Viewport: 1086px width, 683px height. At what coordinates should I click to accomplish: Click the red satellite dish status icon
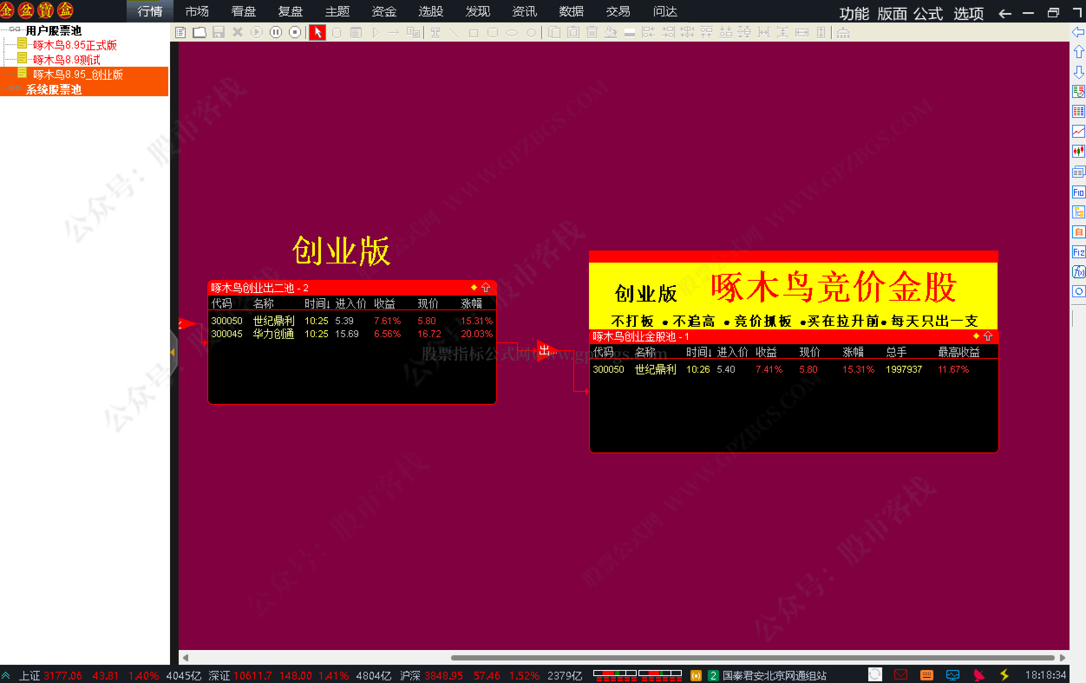(979, 675)
